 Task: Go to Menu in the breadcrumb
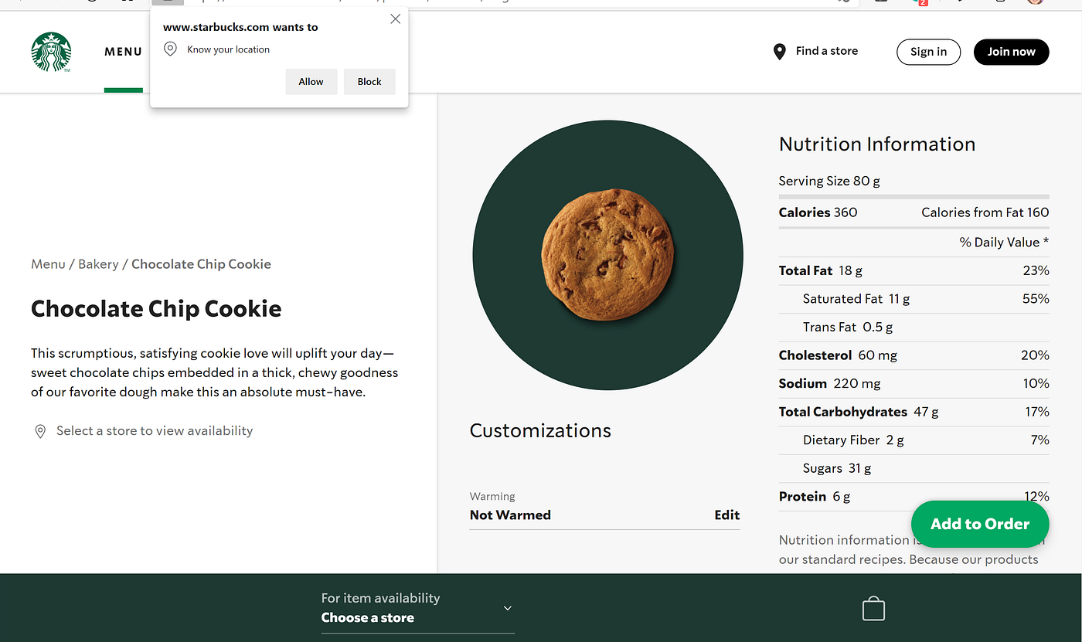tap(48, 264)
